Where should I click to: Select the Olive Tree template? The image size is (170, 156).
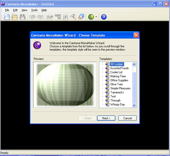(x=116, y=84)
